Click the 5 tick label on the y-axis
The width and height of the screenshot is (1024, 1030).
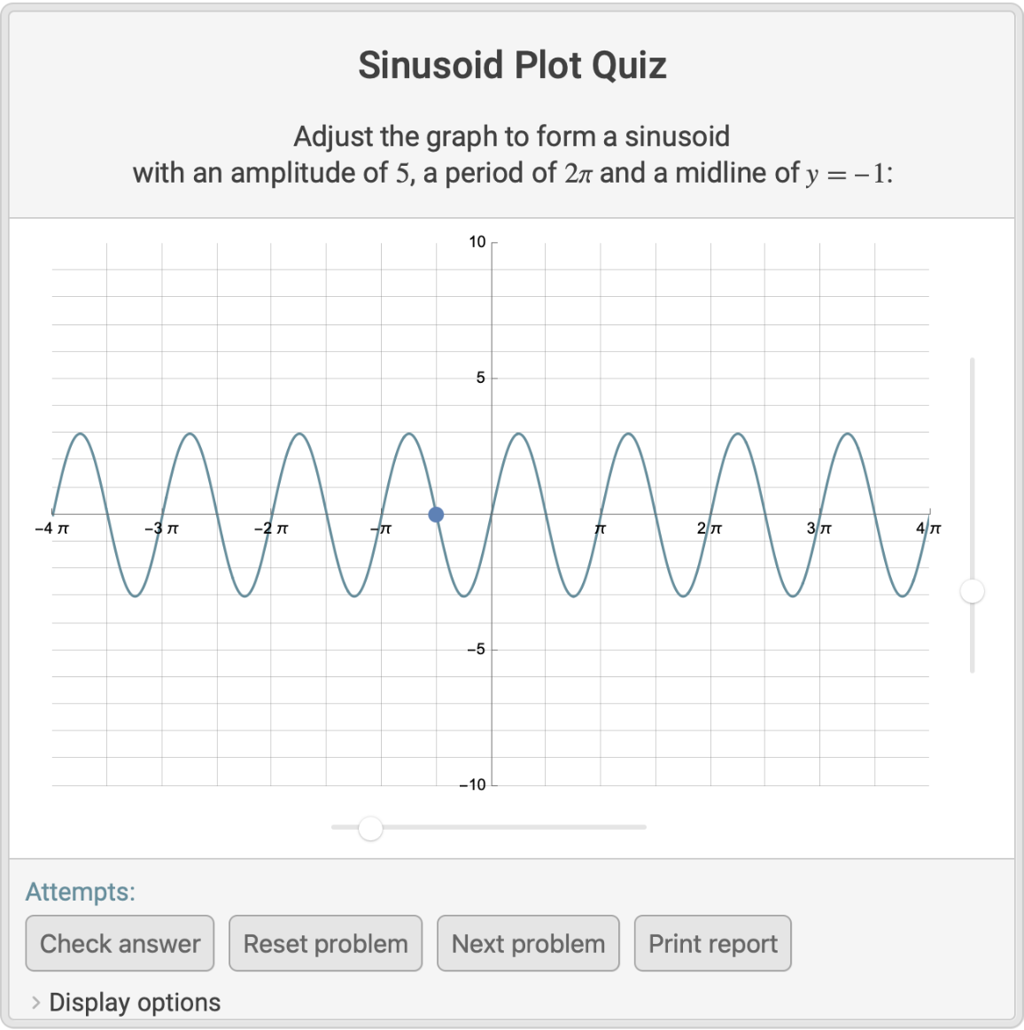click(481, 378)
